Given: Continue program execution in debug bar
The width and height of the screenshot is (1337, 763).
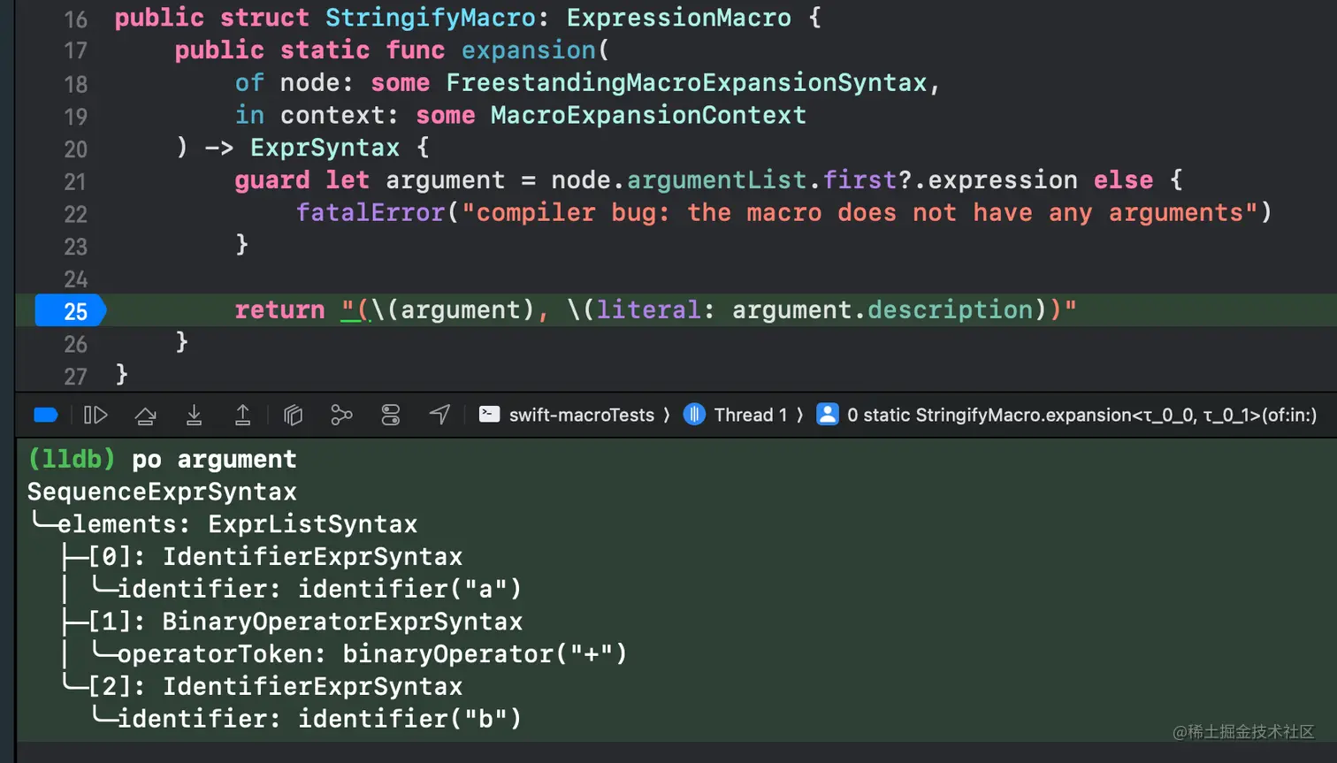Looking at the screenshot, I should click(95, 415).
